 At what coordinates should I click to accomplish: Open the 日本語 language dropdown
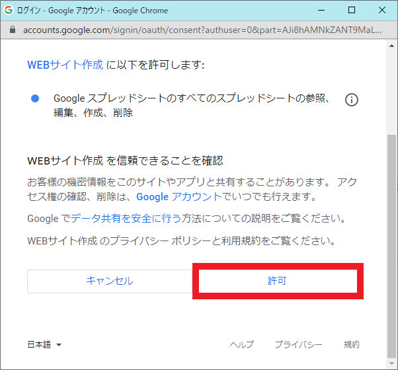[44, 344]
